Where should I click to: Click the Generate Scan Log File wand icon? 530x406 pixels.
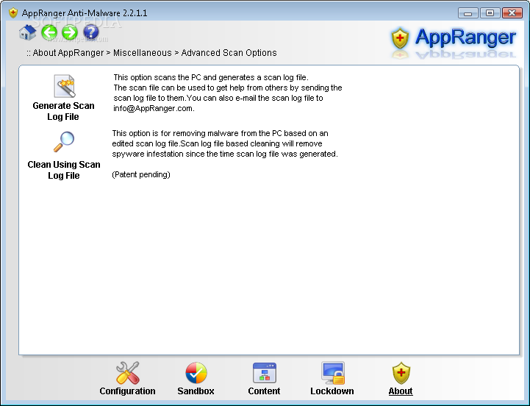point(64,86)
